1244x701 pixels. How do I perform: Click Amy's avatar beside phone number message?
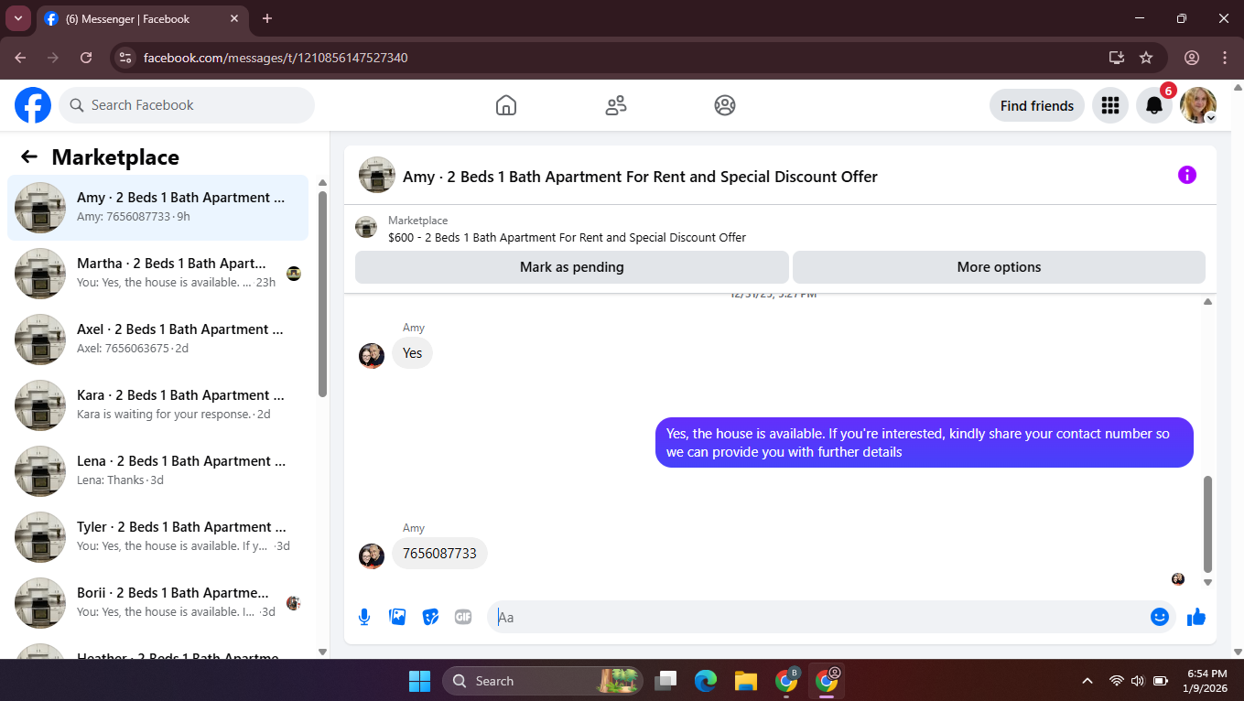pyautogui.click(x=372, y=556)
